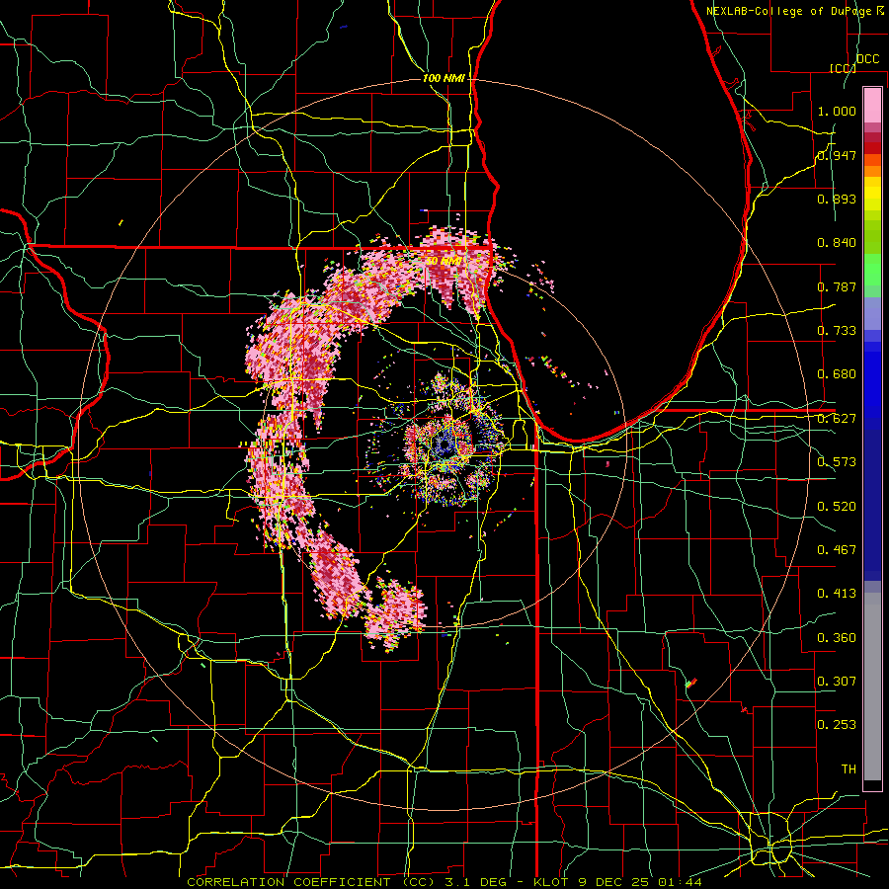The height and width of the screenshot is (889, 889).
Task: Select the 0.840 legend value
Action: (x=837, y=243)
